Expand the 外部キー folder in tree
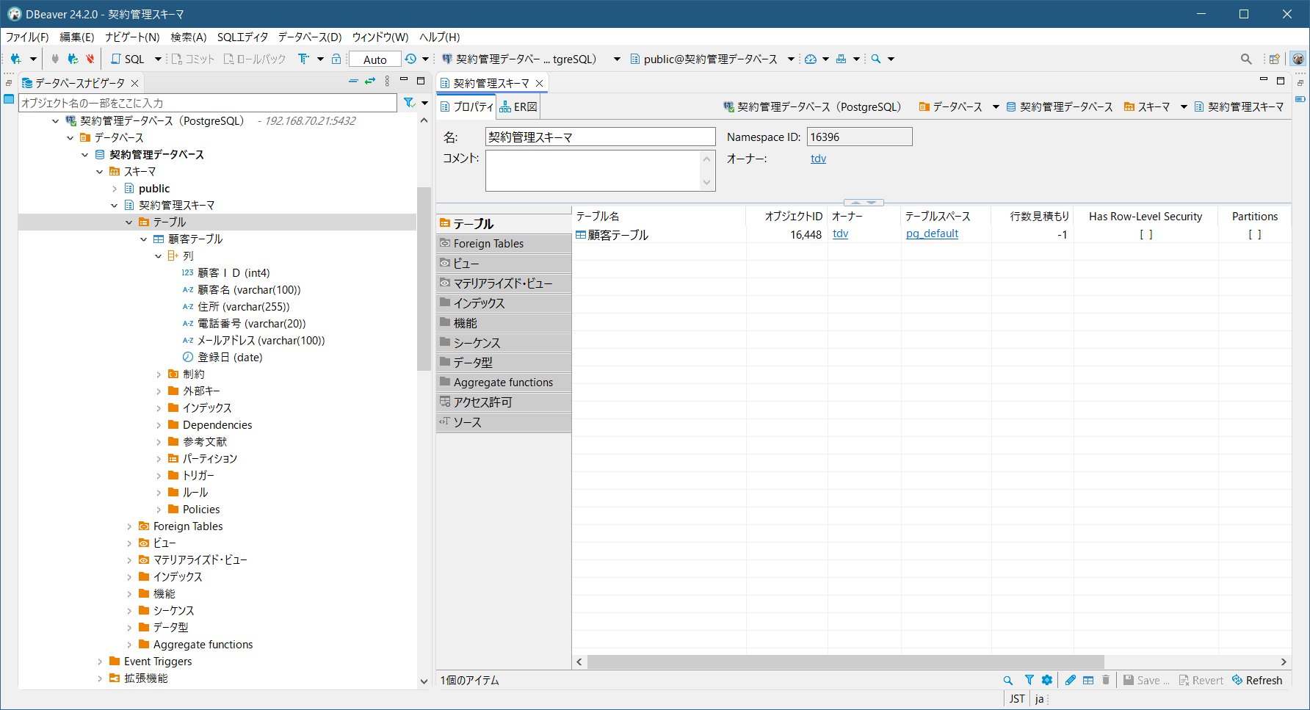Screen dimensions: 1310x710 coord(159,391)
